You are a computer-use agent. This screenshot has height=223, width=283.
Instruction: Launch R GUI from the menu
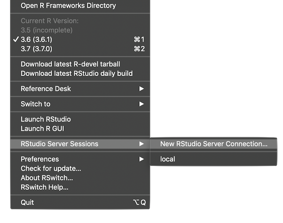42,129
